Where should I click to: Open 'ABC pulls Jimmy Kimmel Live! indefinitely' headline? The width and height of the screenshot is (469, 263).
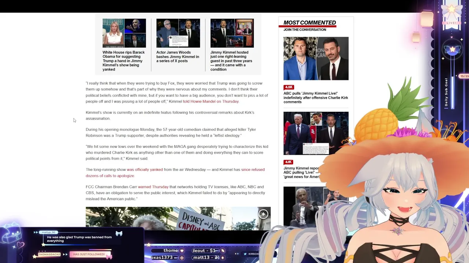pyautogui.click(x=316, y=98)
